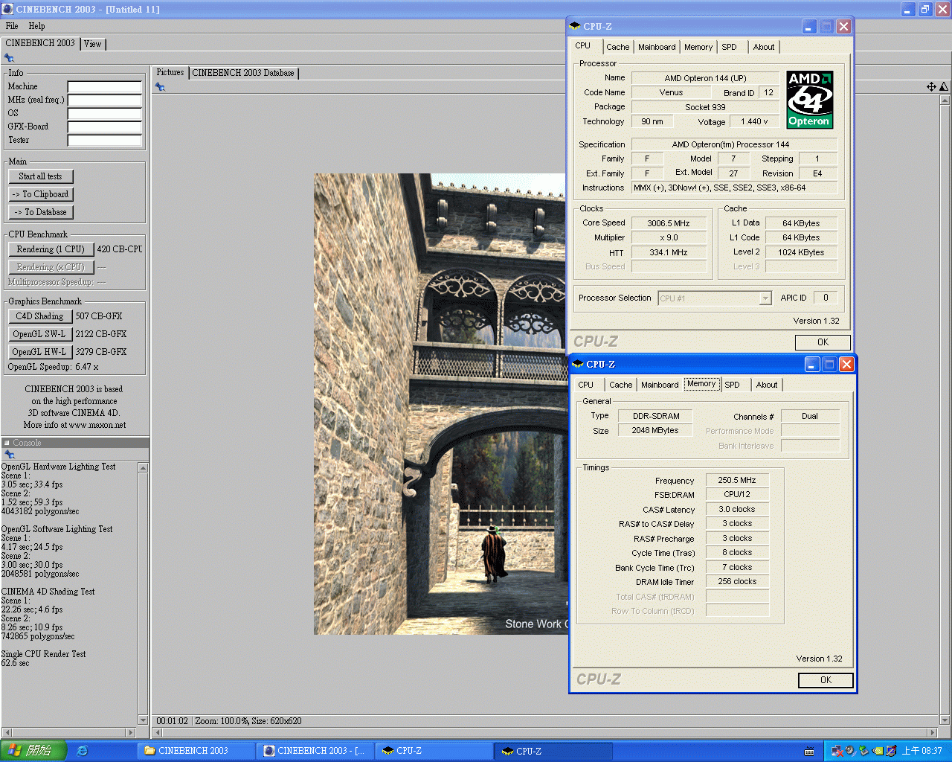This screenshot has height=762, width=952.
Task: Click the triangle zoom icon in the Pictures panel
Action: [944, 87]
